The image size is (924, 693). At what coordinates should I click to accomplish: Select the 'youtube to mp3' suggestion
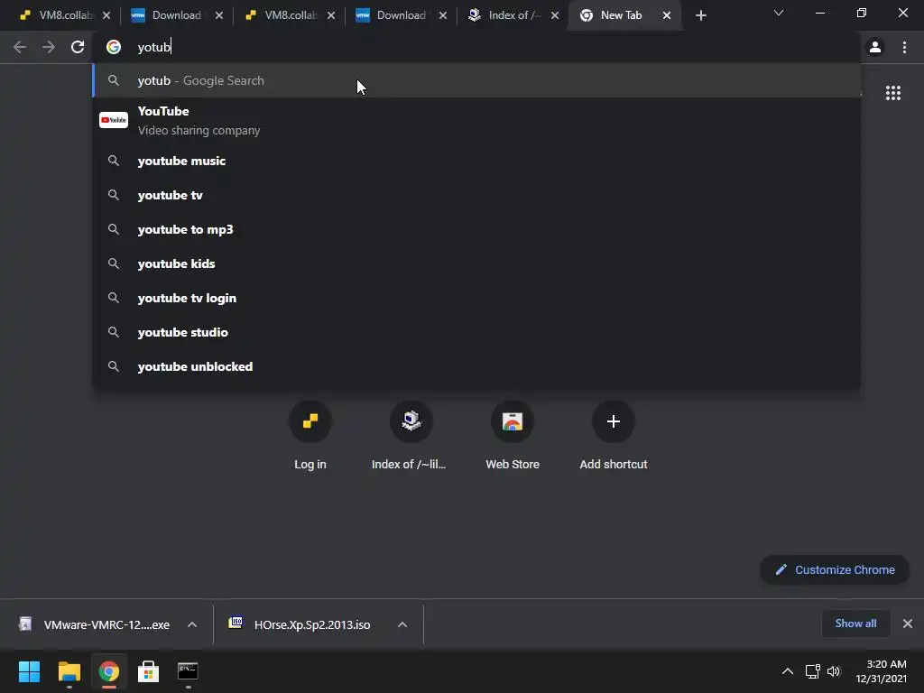click(476, 229)
